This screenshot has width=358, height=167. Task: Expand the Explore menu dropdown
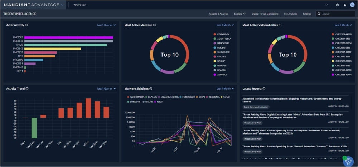pos(240,14)
